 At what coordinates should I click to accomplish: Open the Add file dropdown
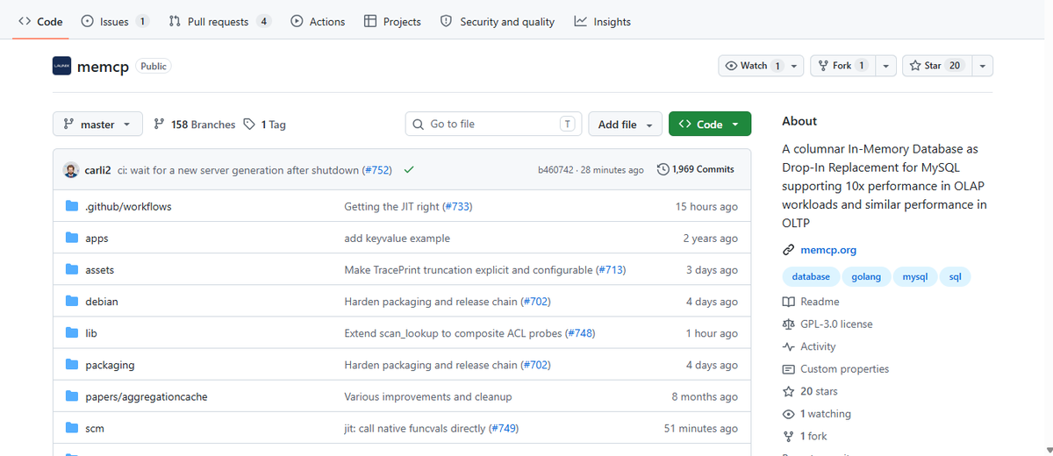pyautogui.click(x=625, y=125)
